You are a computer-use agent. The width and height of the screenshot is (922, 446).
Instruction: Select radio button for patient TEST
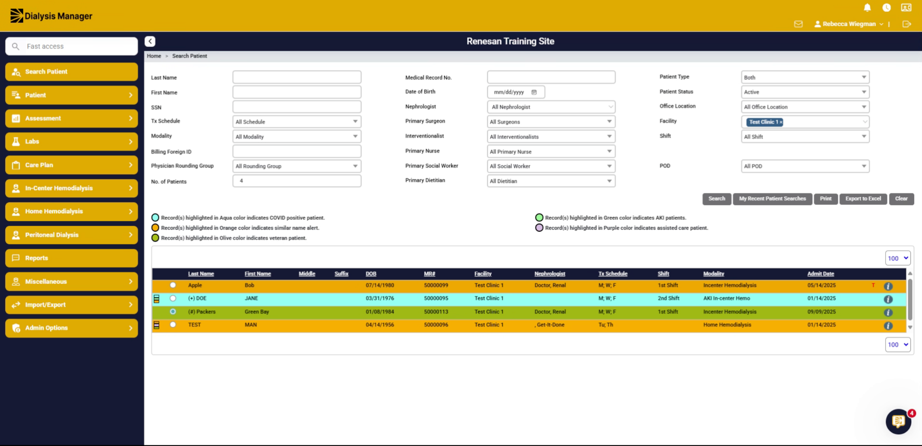[173, 325]
